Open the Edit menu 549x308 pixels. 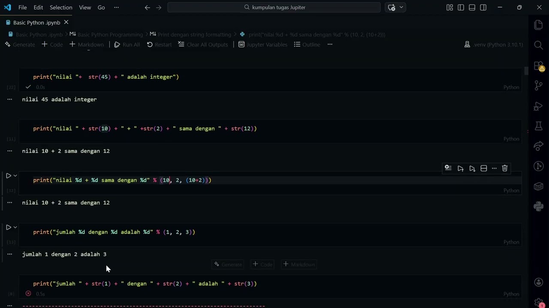(x=38, y=7)
